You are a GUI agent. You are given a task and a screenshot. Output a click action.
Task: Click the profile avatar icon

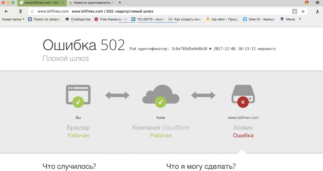click(307, 3)
